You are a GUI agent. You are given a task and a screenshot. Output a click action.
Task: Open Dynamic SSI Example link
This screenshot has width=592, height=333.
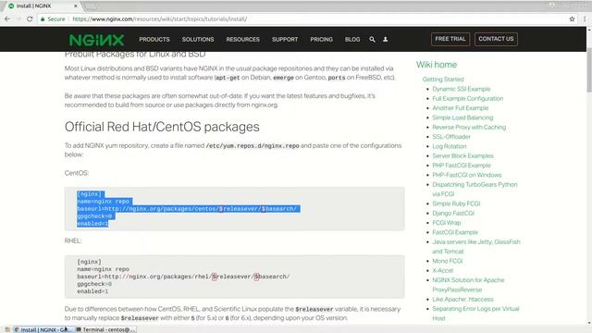point(462,89)
